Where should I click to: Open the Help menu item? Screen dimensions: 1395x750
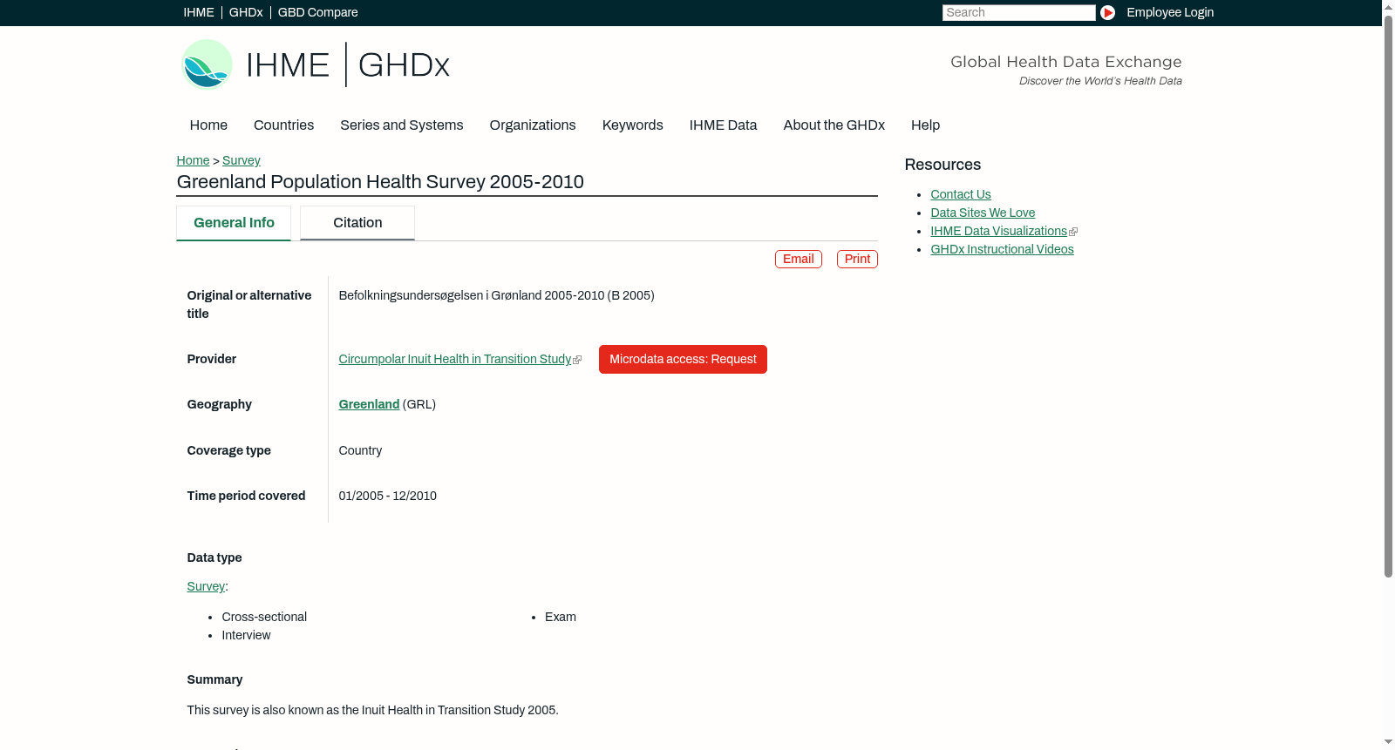(925, 125)
